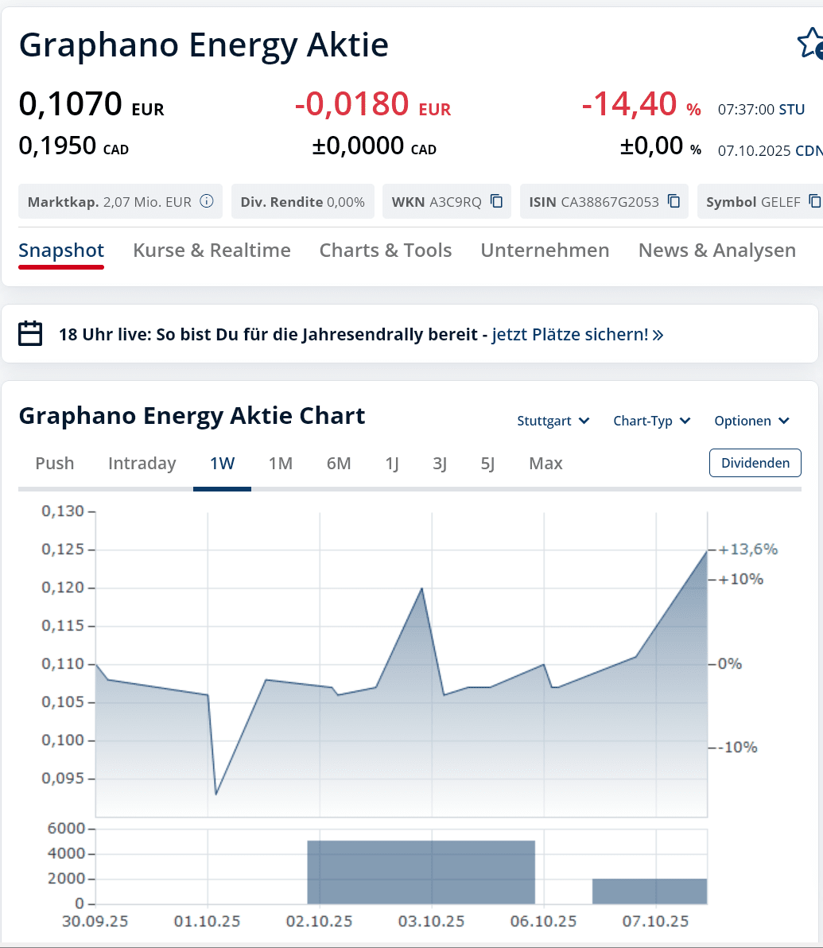
Task: Click the market cap info icon
Action: pos(207,201)
